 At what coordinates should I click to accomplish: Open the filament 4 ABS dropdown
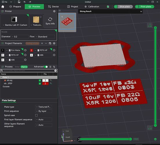[x=43, y=55]
